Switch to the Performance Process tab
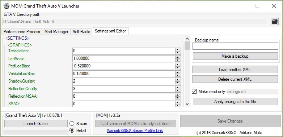Viewport: 283px width, 137px height. tap(22, 32)
